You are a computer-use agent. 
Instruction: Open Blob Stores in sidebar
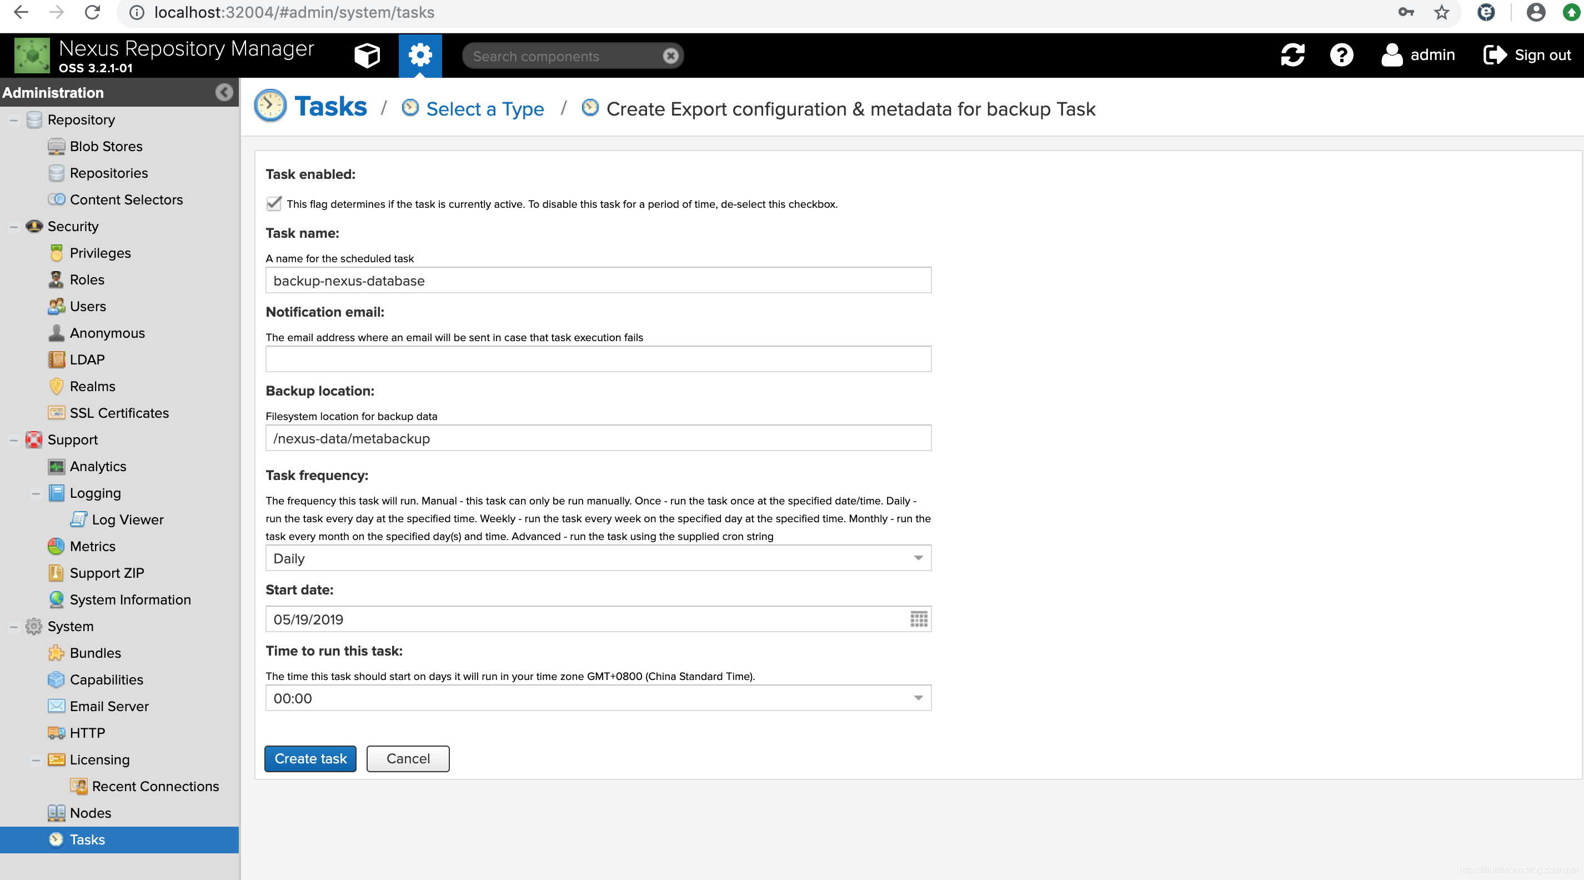(106, 146)
